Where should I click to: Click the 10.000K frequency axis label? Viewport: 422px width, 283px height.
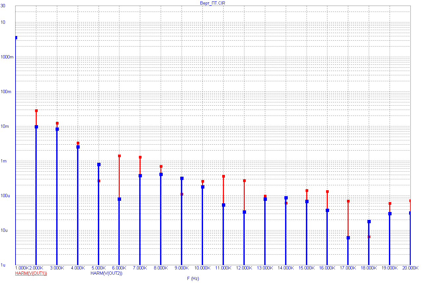(202, 268)
